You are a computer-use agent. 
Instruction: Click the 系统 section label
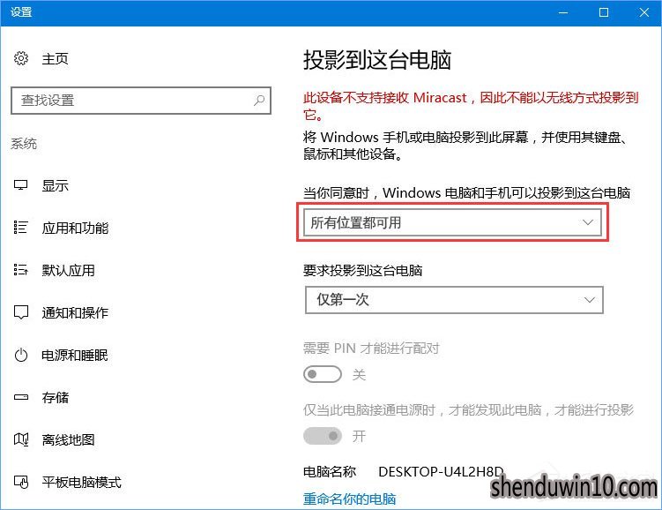(24, 144)
